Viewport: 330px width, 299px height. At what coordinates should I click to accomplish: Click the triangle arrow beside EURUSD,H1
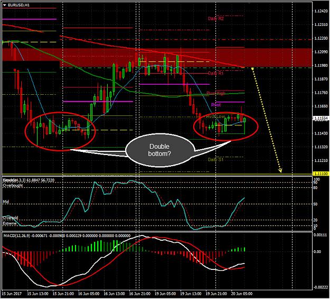click(5, 5)
